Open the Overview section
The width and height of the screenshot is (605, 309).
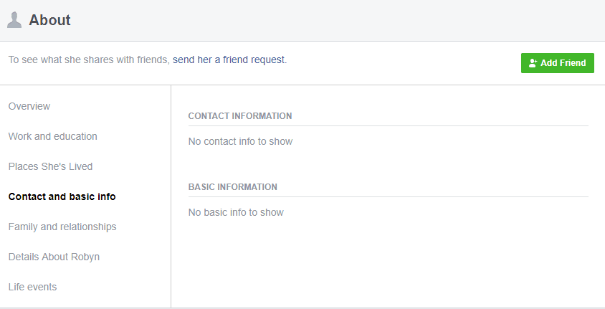pyautogui.click(x=29, y=106)
